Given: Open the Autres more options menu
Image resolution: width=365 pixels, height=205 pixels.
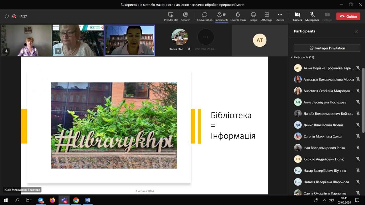Looking at the screenshot, I should (x=280, y=15).
